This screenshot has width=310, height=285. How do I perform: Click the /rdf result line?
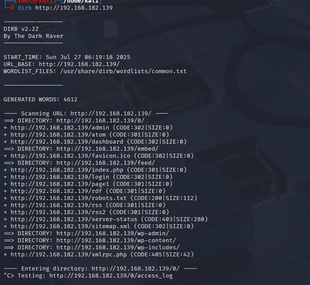tap(85, 191)
